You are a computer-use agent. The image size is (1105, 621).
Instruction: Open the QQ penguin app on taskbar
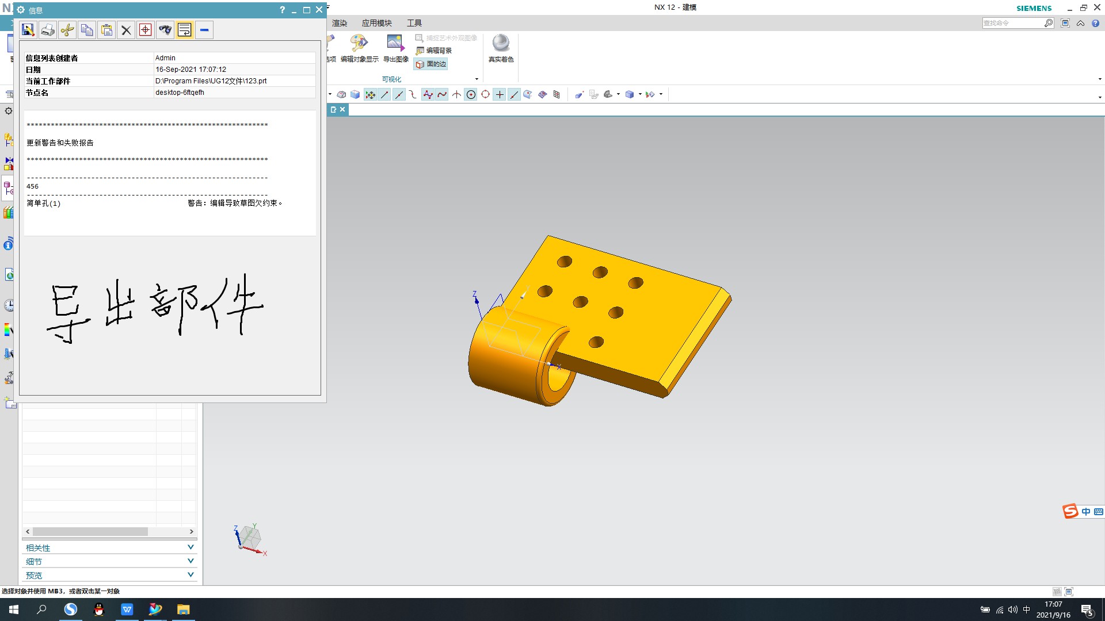point(98,609)
